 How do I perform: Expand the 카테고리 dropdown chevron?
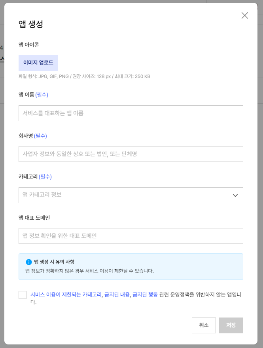235,195
